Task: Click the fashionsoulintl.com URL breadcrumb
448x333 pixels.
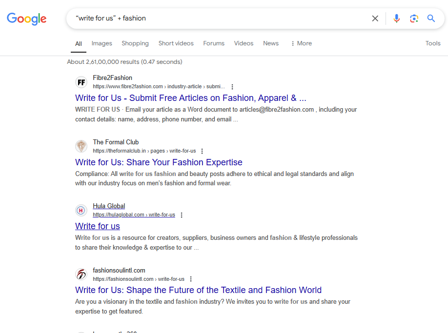Action: 139,279
